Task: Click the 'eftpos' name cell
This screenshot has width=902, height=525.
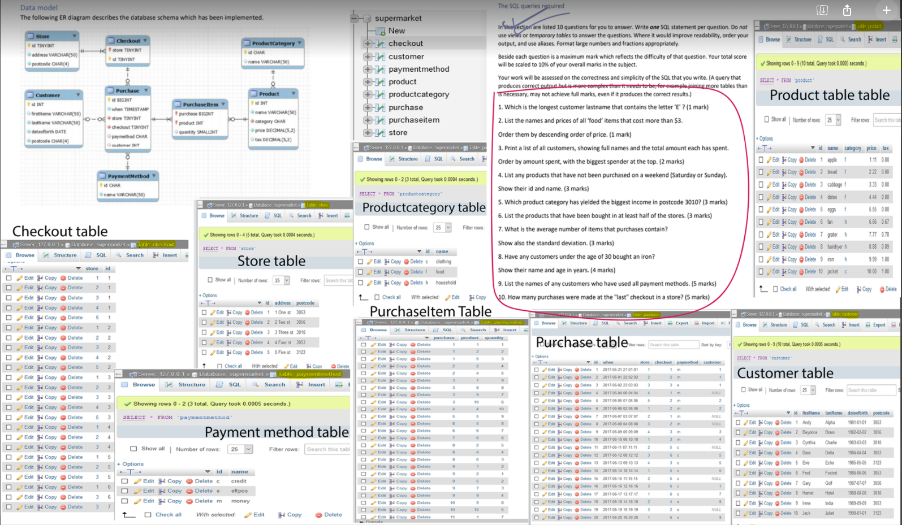Action: tap(239, 491)
